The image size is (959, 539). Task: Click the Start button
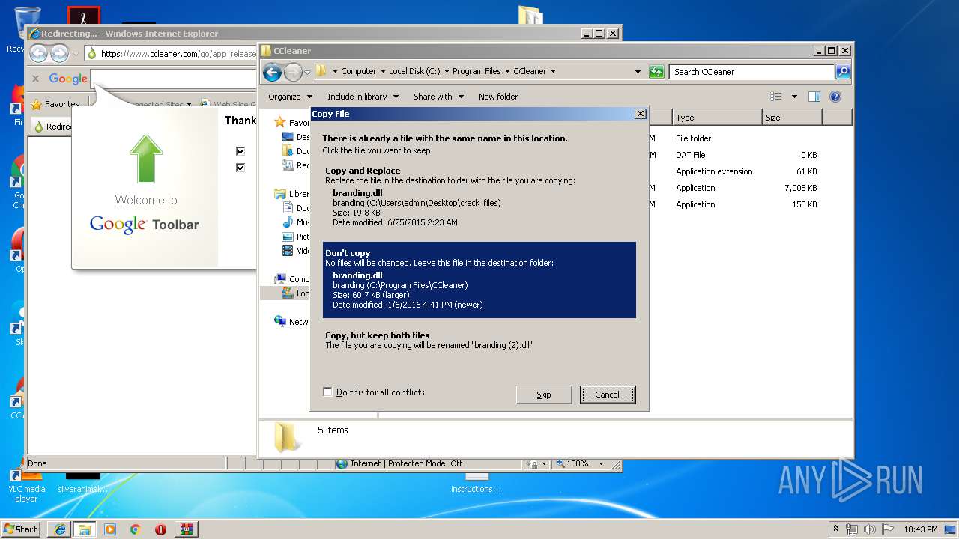pyautogui.click(x=21, y=529)
